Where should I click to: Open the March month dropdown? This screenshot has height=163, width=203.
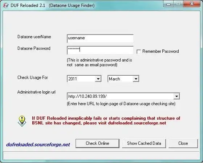(x=136, y=79)
